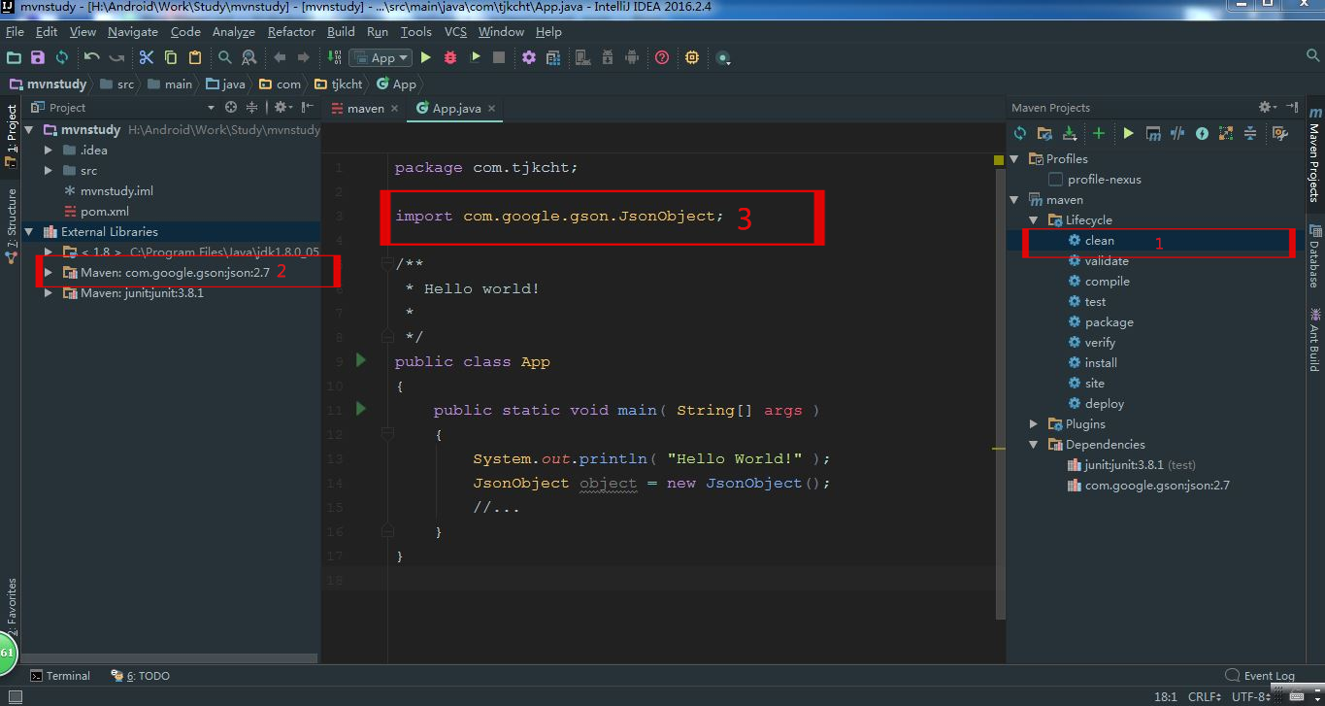Click the Cut scissors icon

click(147, 58)
